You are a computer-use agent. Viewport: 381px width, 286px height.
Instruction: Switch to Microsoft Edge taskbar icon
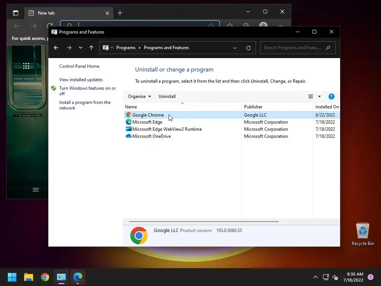click(78, 277)
